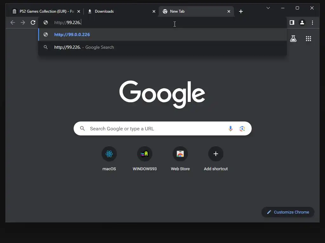
Task: Reload the current page
Action: click(x=33, y=22)
